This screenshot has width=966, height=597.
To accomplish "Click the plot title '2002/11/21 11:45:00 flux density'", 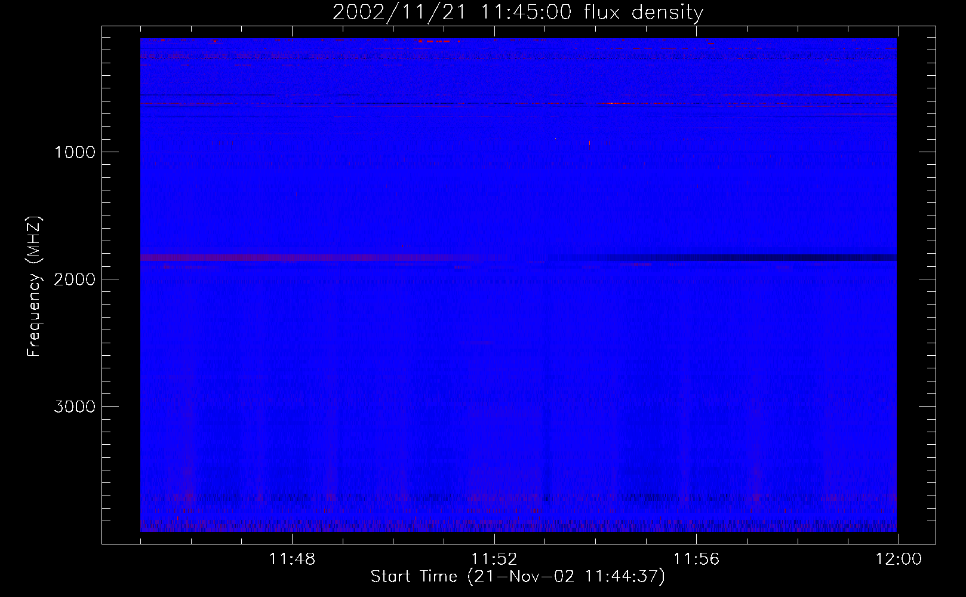I will pyautogui.click(x=518, y=12).
